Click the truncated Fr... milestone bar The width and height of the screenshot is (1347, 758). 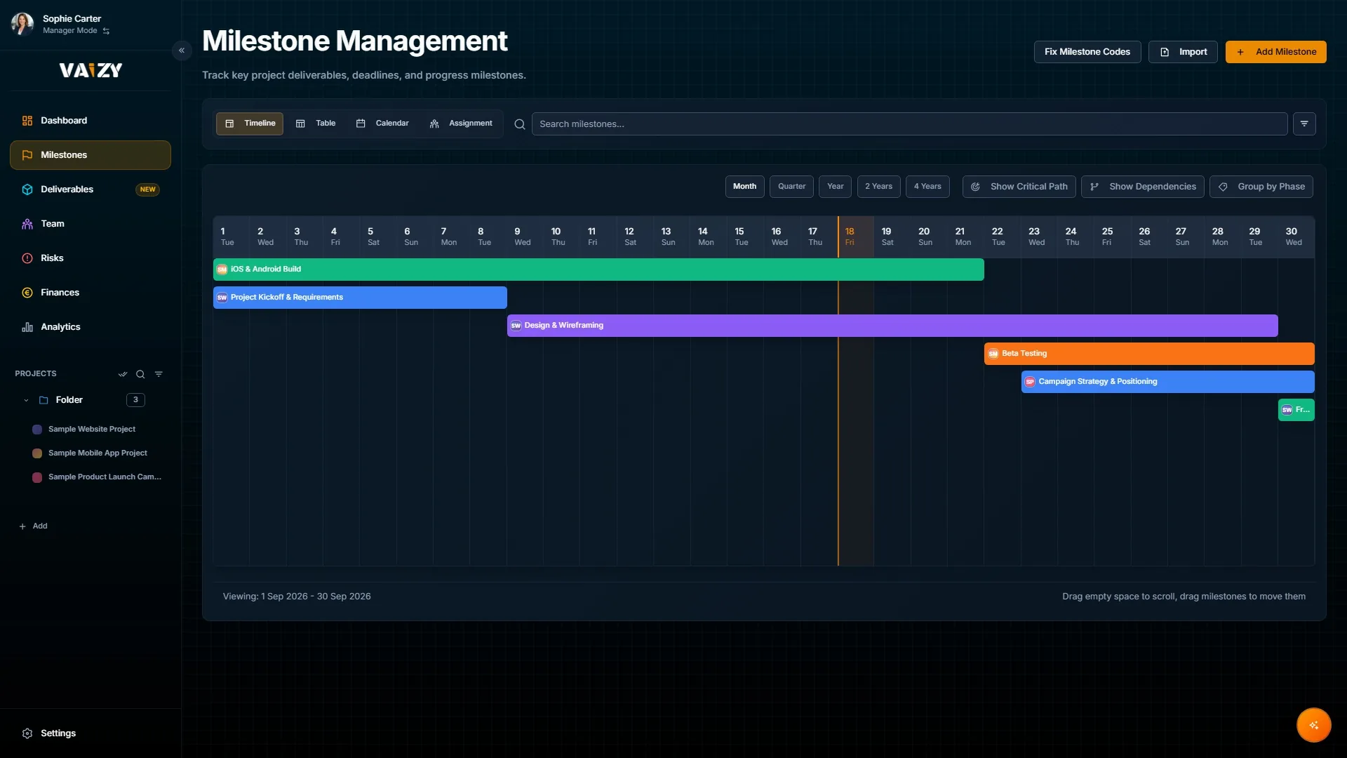click(1296, 410)
